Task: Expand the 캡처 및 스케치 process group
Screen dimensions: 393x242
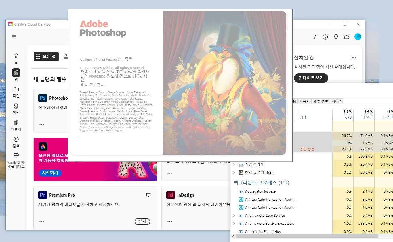Action: [x=234, y=173]
